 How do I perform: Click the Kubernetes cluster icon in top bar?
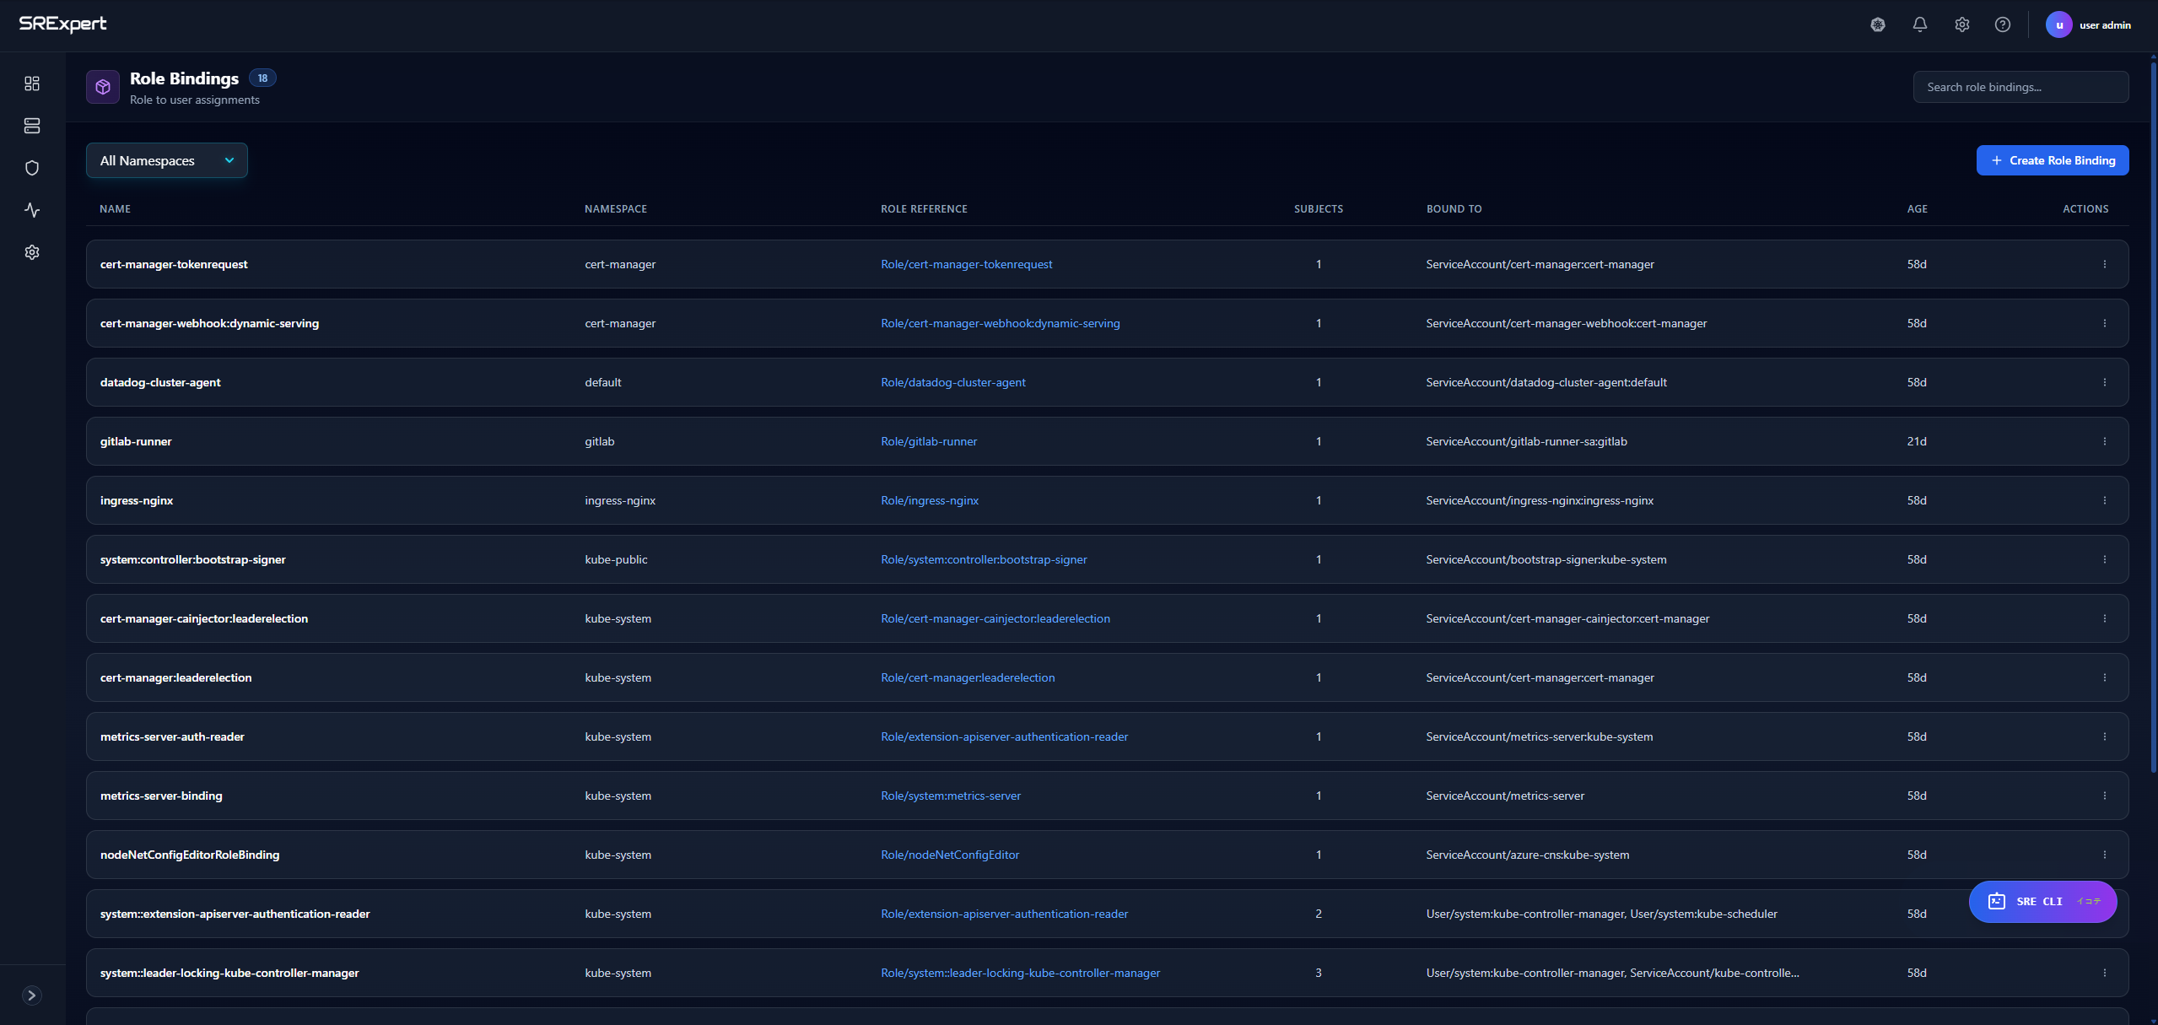[x=1877, y=24]
